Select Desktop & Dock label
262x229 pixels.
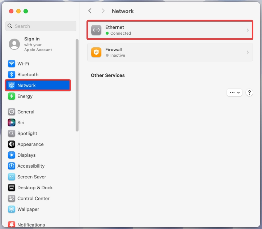(35, 187)
